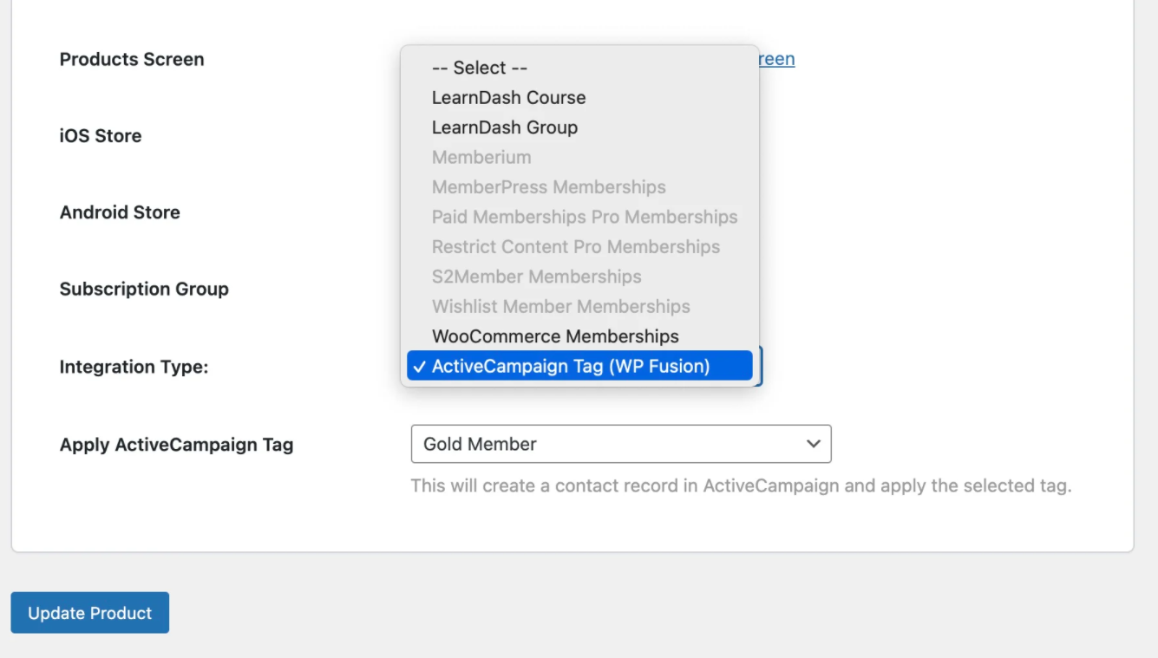The width and height of the screenshot is (1158, 658).
Task: Choose Wishlist Member Memberships option
Action: click(560, 307)
